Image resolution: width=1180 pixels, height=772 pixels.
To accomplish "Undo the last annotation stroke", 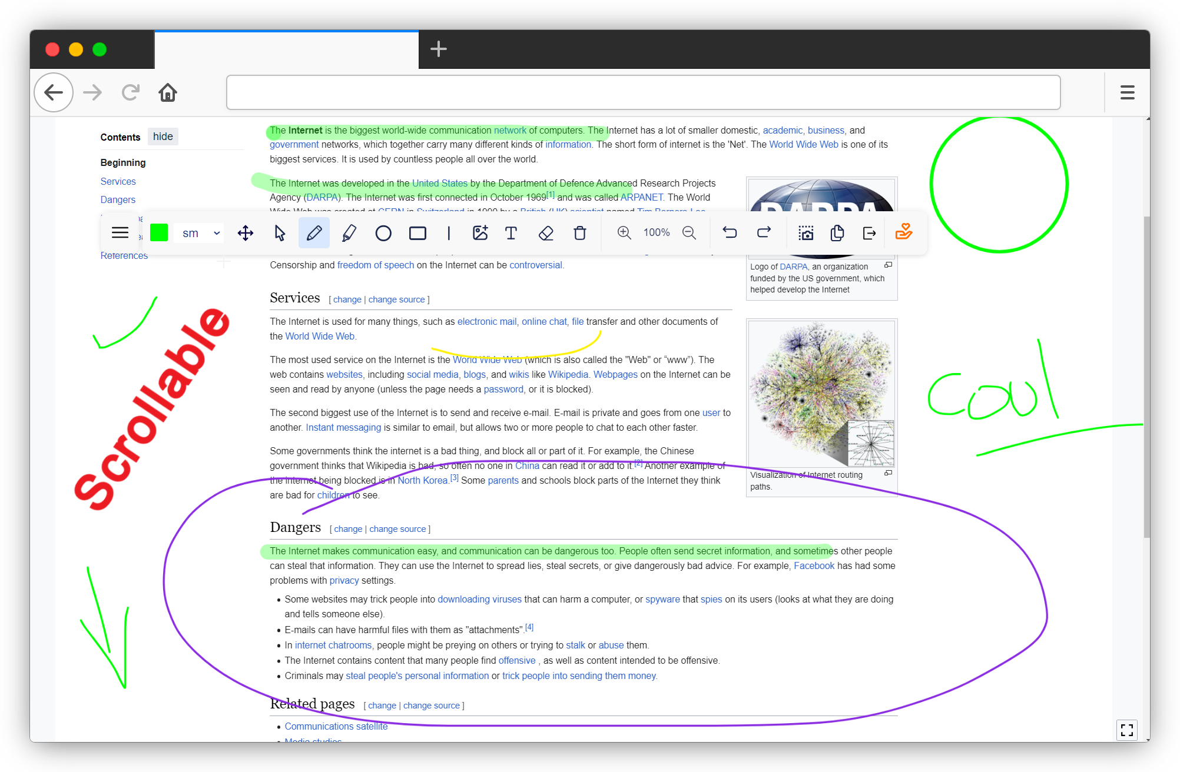I will 730,233.
